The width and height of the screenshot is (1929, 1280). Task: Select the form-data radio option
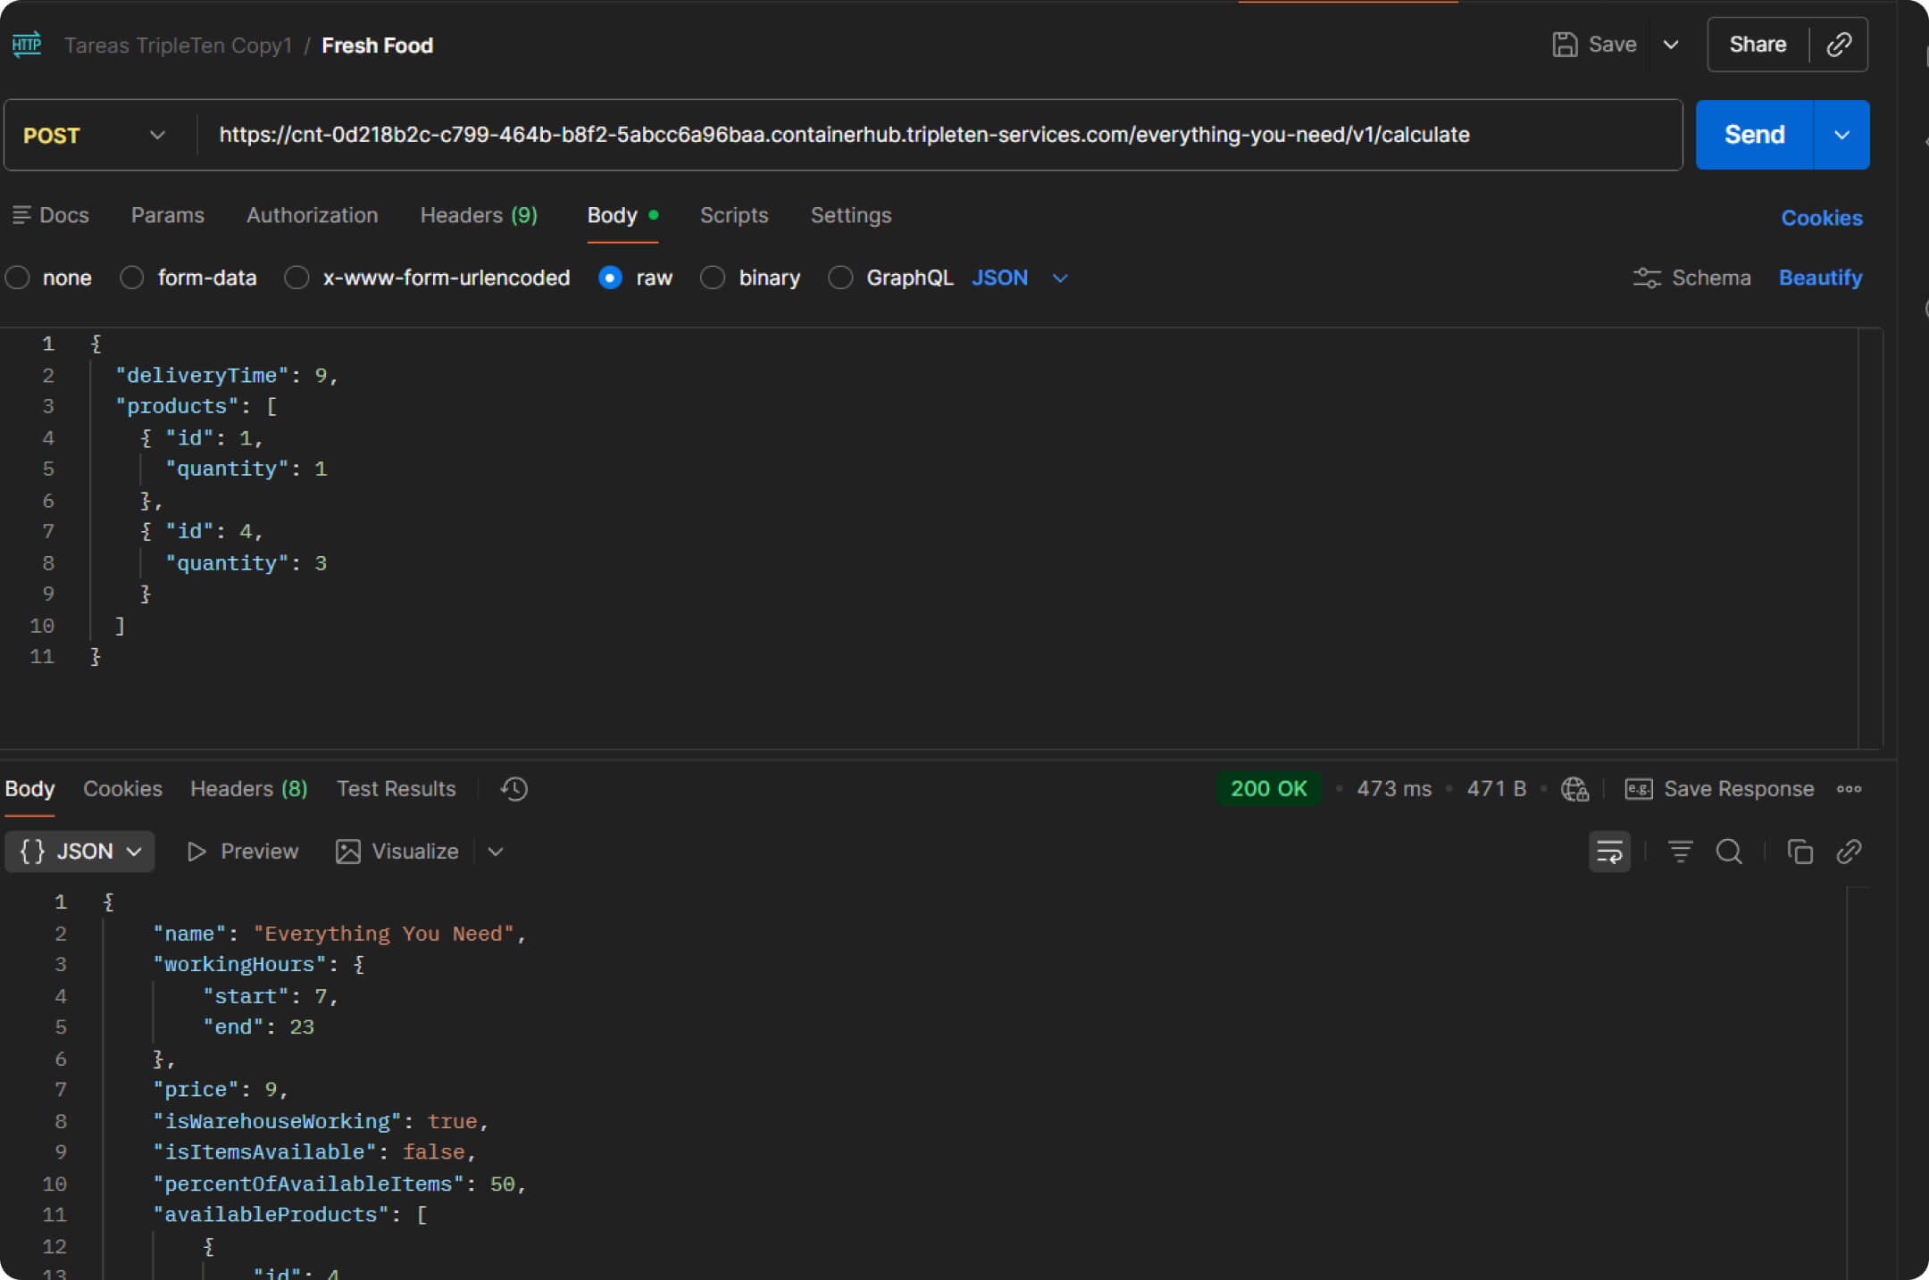coord(132,278)
